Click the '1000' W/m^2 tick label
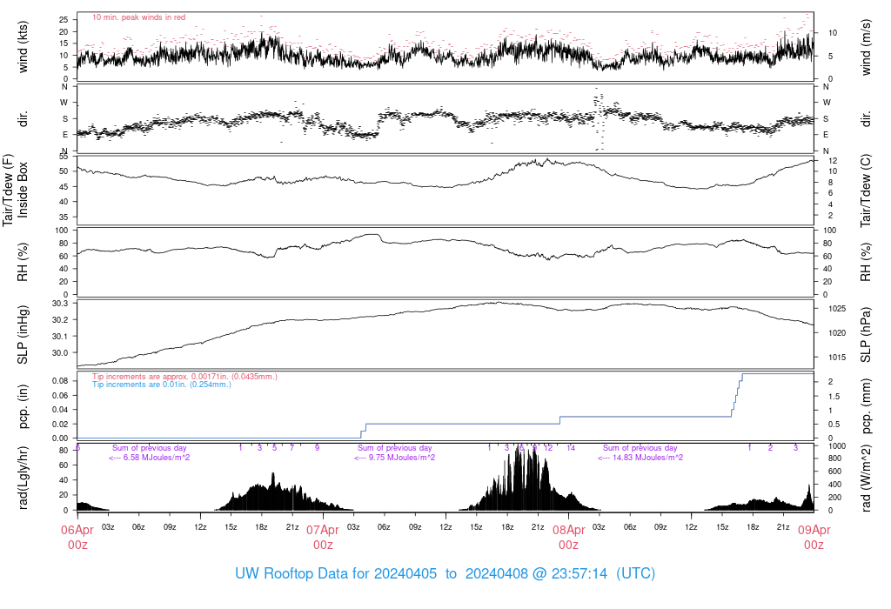This screenshot has width=891, height=609. click(x=837, y=446)
